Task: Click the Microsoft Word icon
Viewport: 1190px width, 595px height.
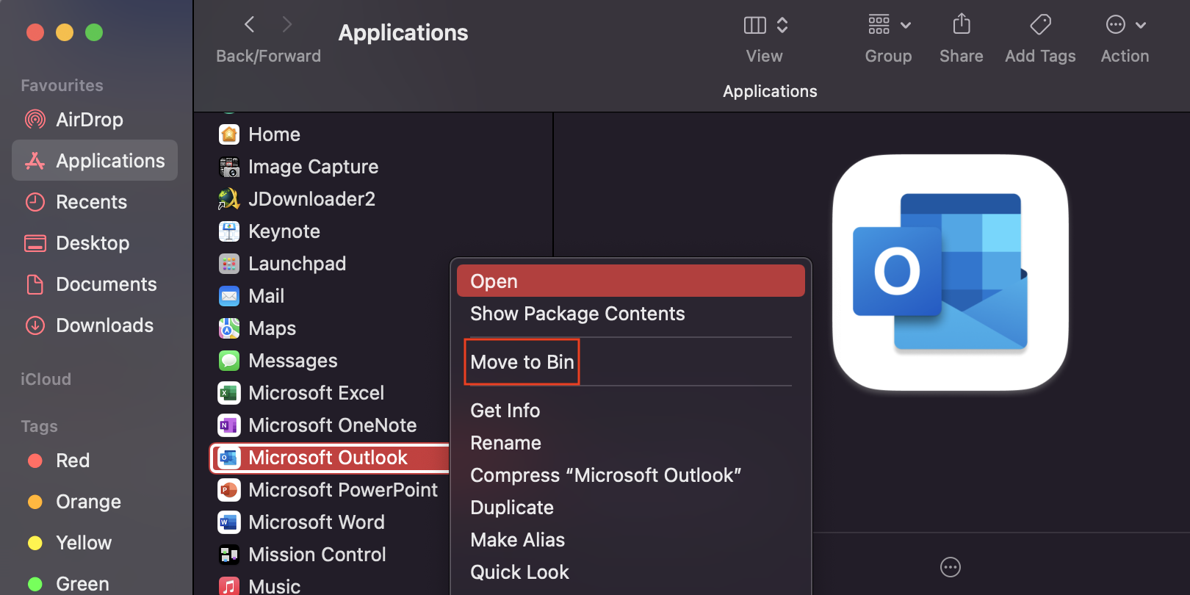Action: 229,522
